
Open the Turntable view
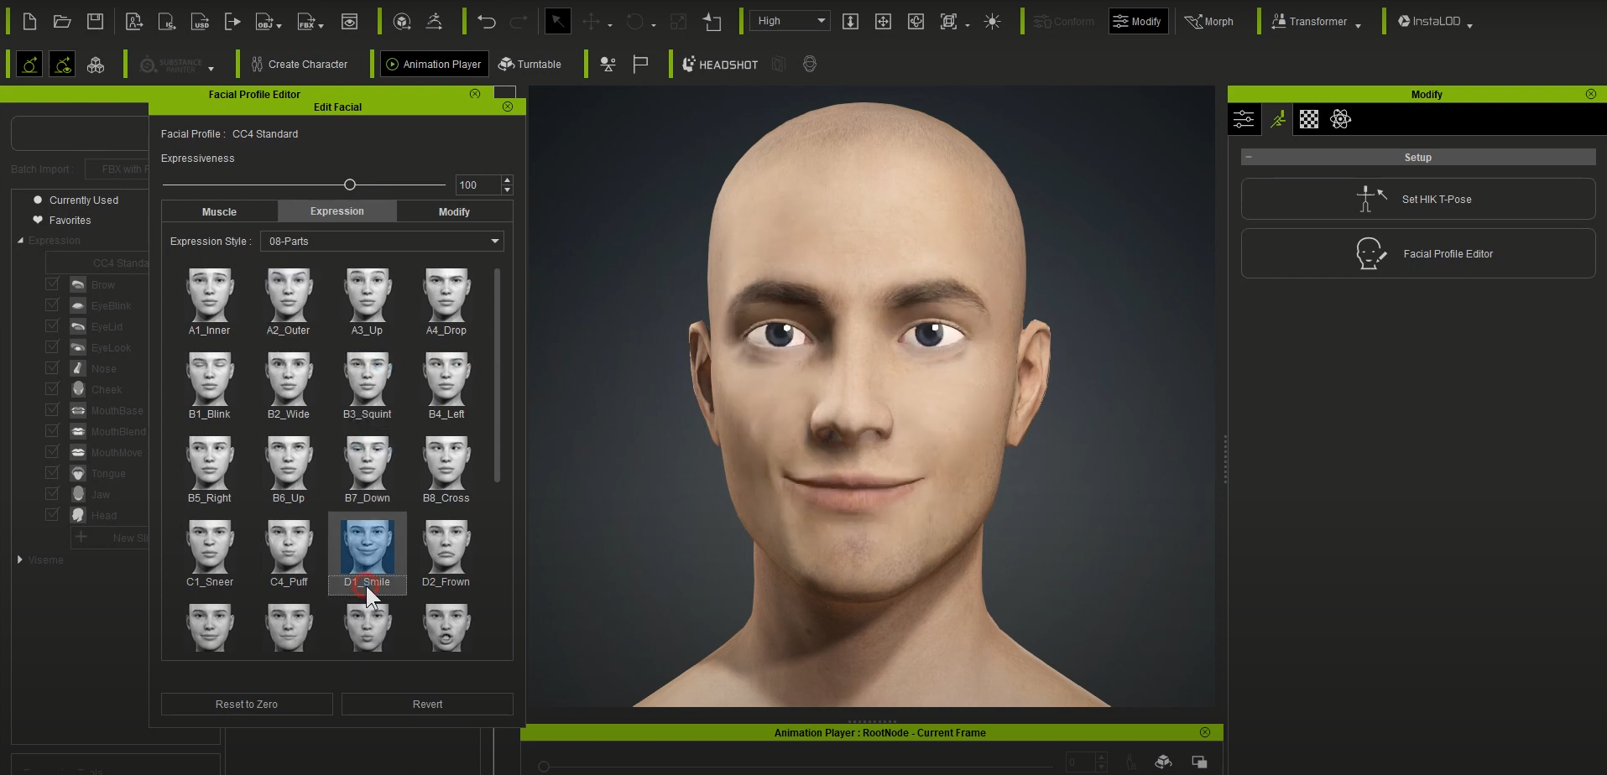(x=530, y=65)
